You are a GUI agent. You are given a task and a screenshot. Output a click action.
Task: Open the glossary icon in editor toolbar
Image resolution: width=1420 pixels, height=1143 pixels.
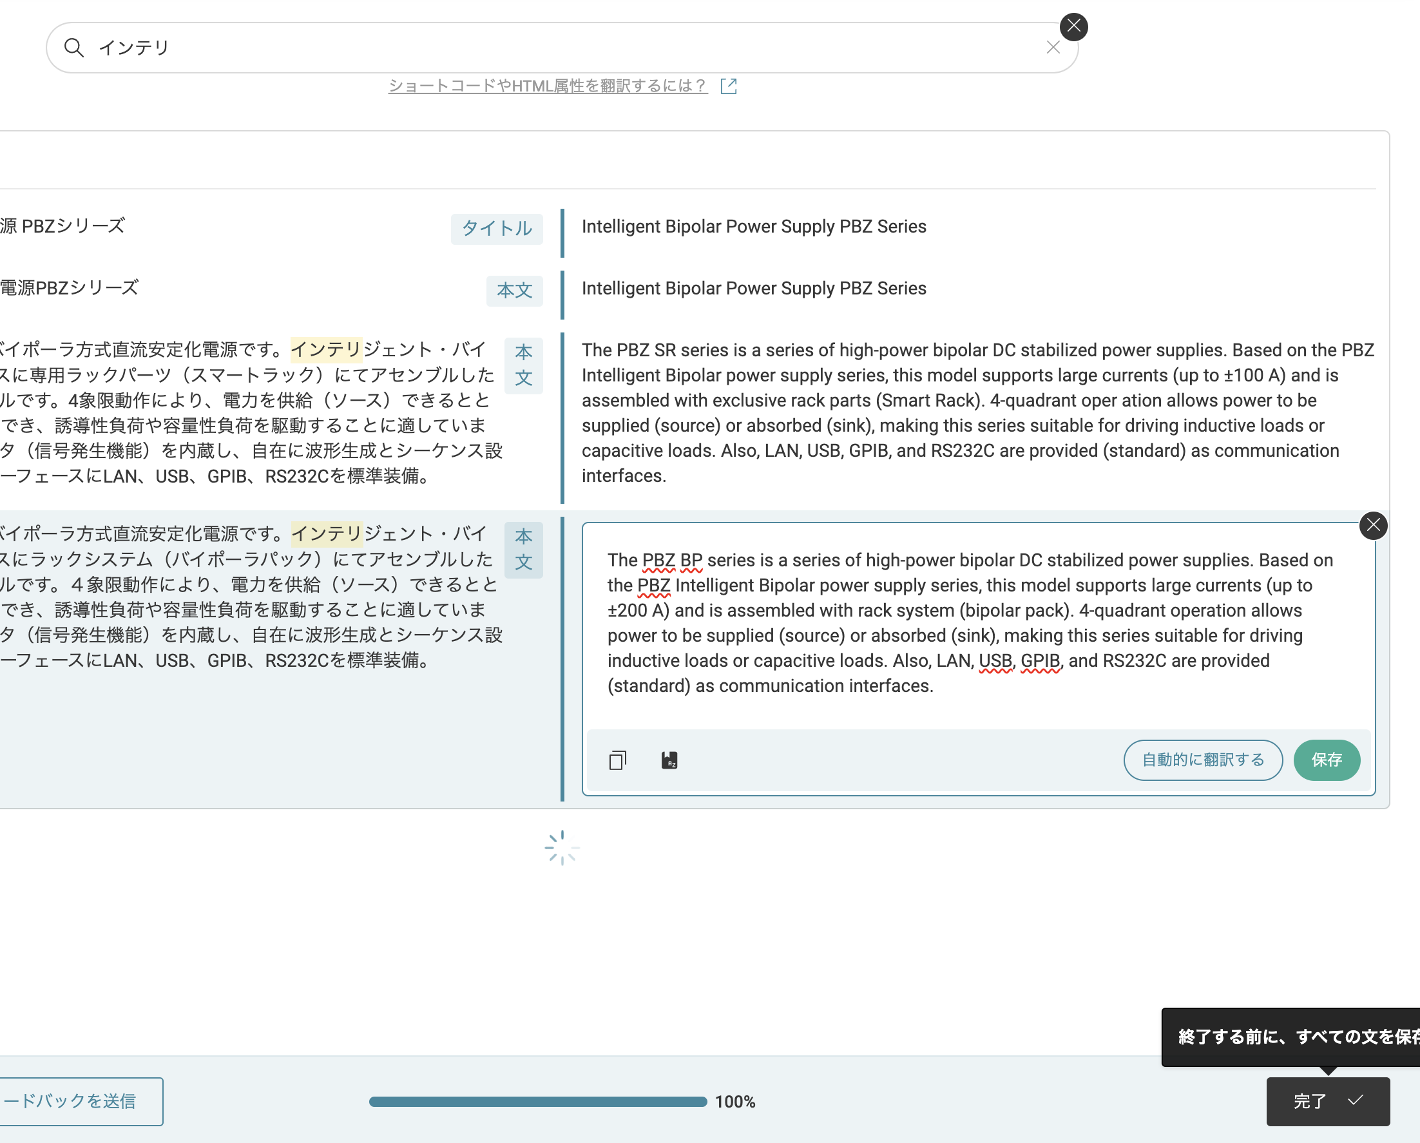tap(669, 760)
